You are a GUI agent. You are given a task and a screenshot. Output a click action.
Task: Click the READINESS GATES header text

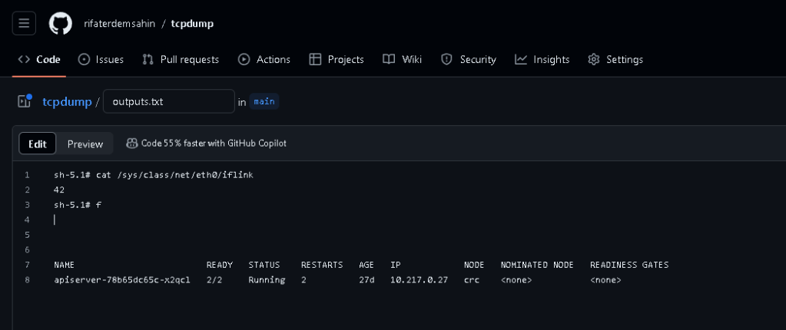[x=629, y=265]
